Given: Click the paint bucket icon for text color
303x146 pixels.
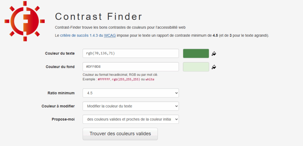Looking at the screenshot, I should [214, 54].
